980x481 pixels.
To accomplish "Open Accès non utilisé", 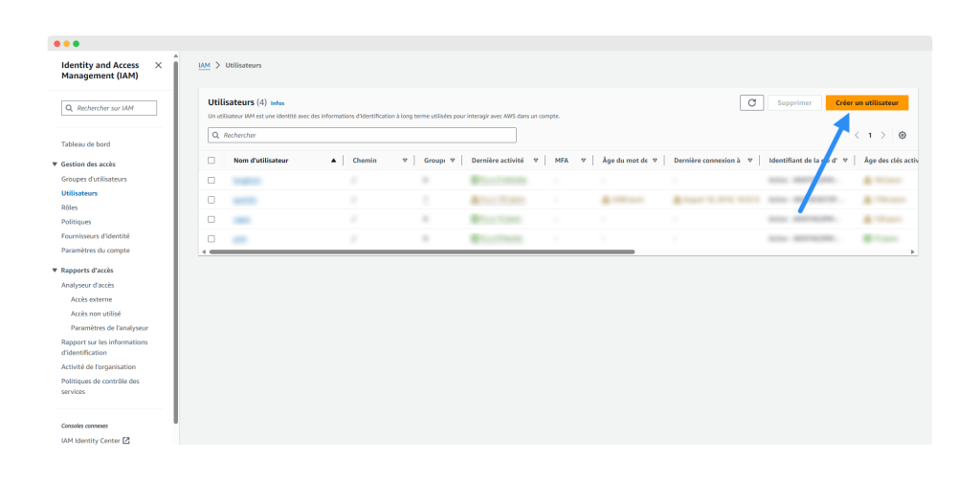I will [x=96, y=315].
